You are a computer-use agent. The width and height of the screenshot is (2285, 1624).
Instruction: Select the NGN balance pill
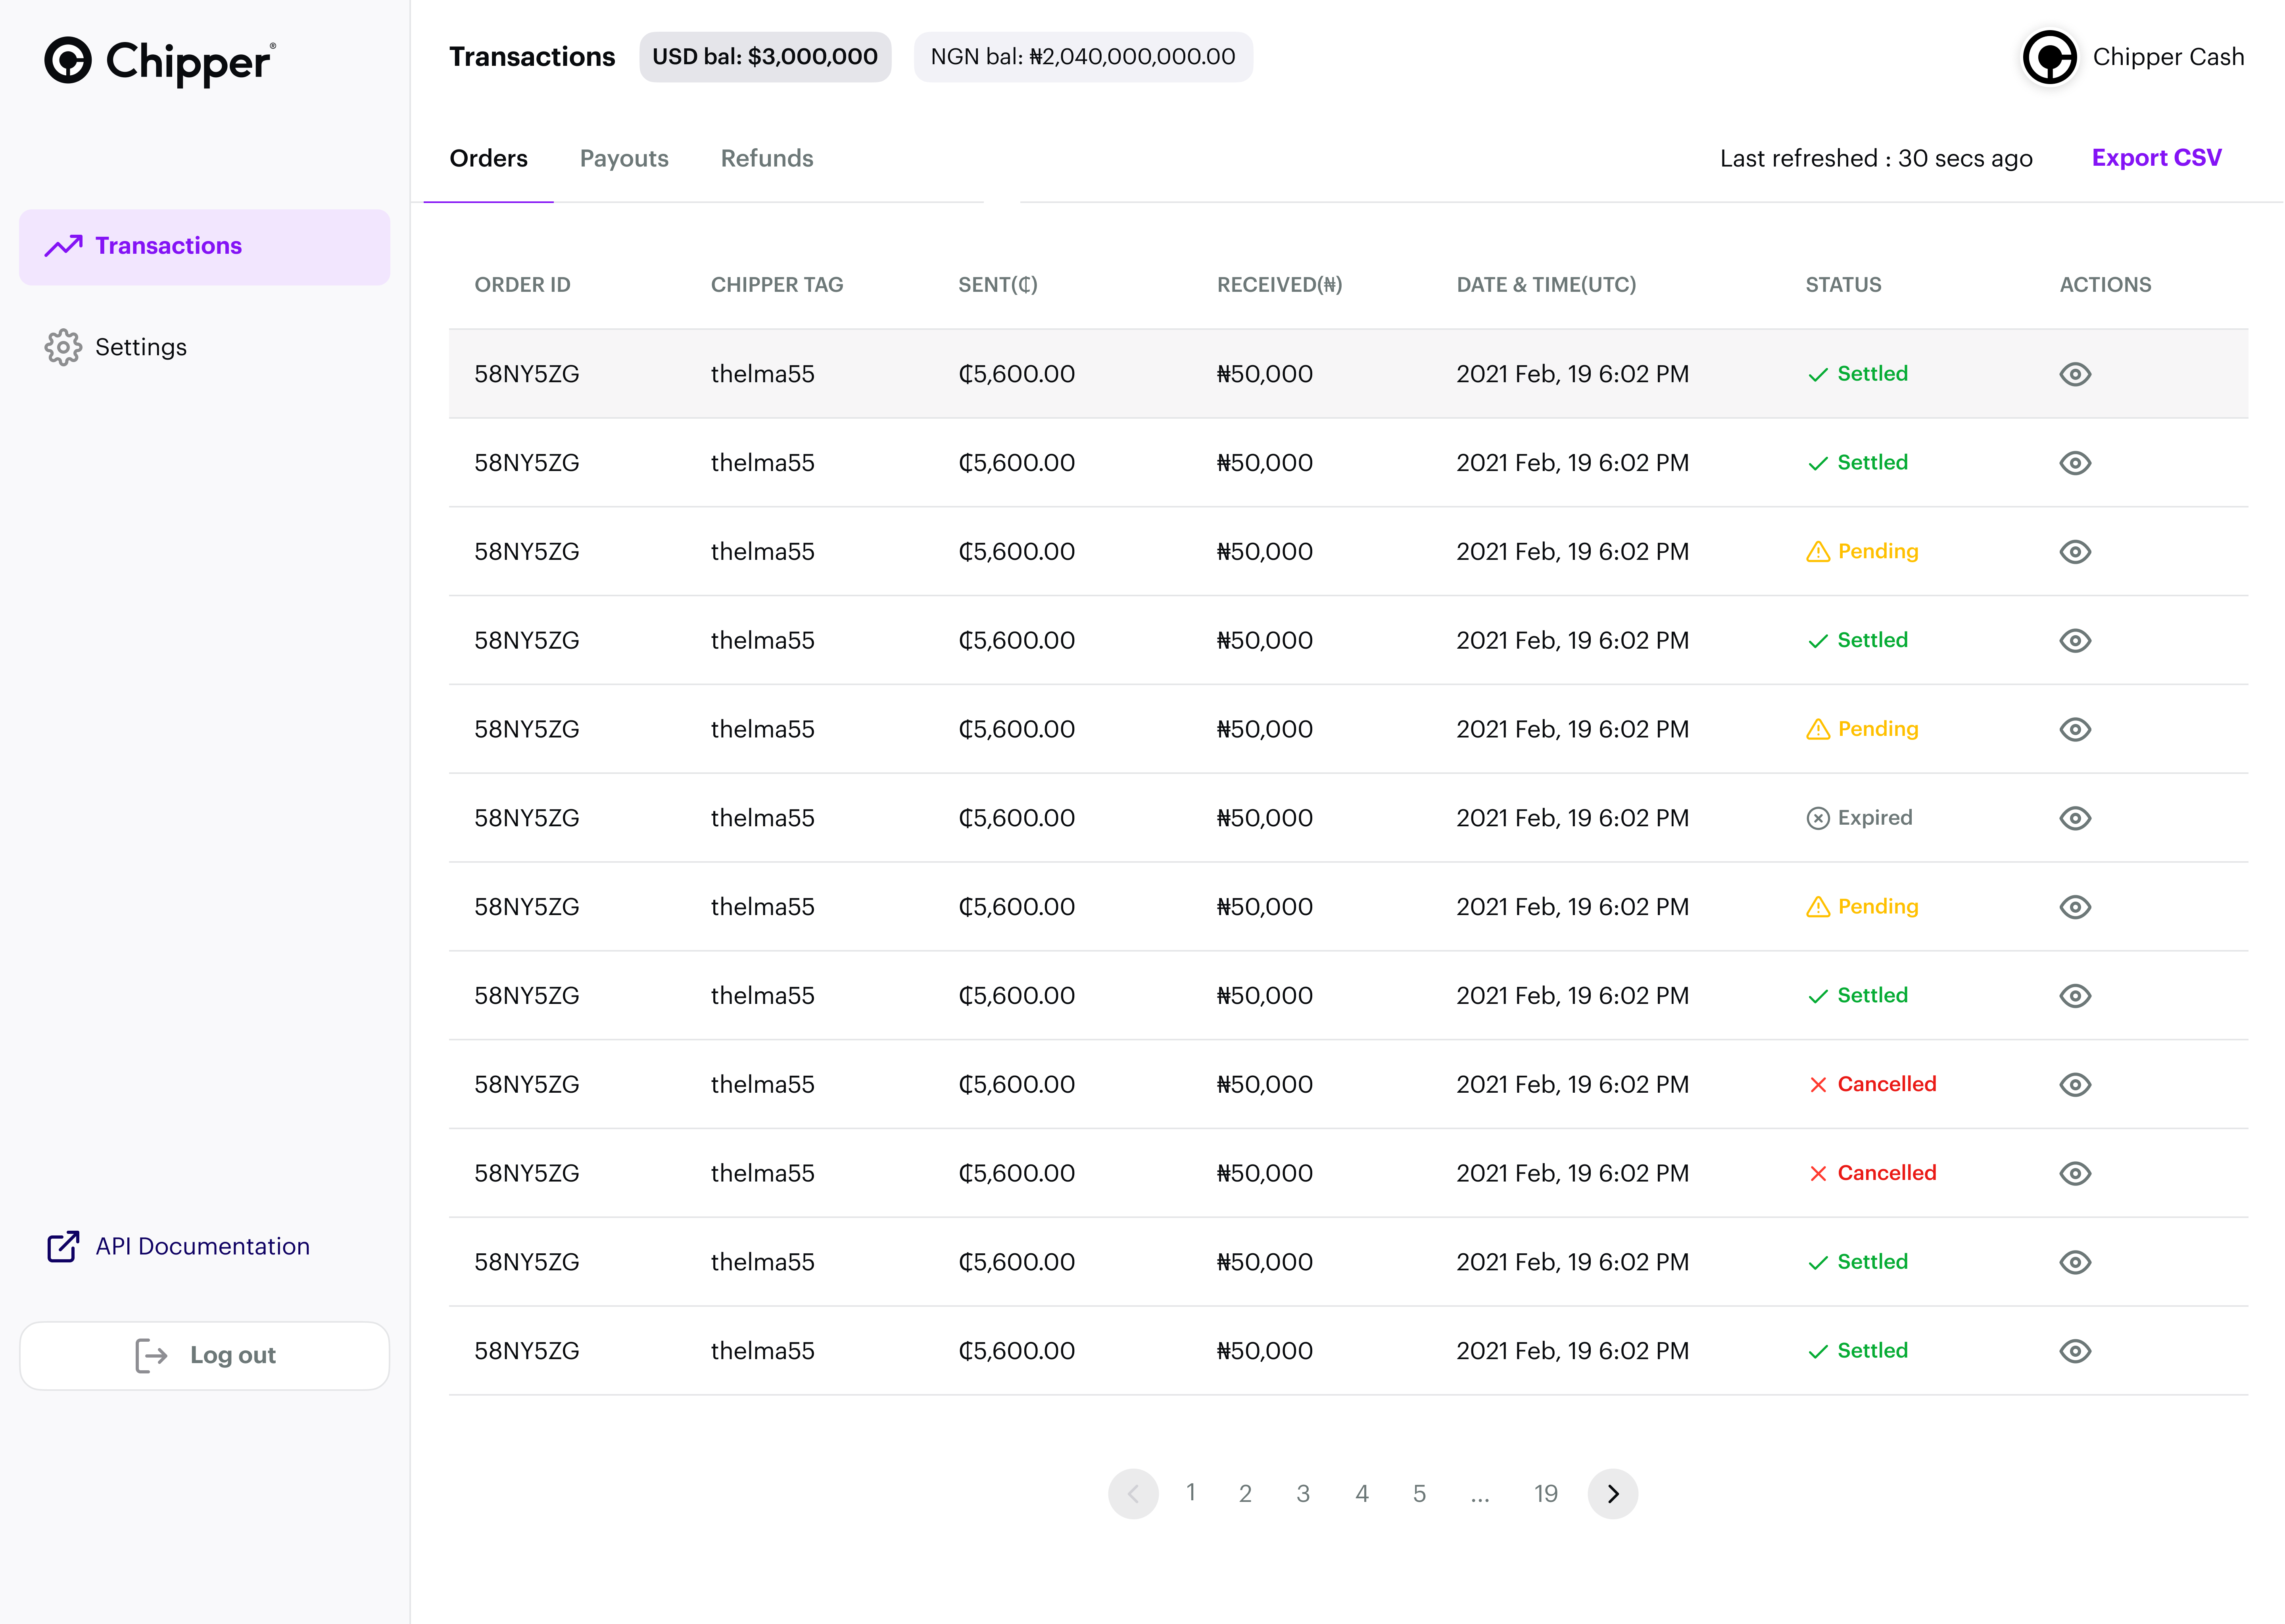1083,57
